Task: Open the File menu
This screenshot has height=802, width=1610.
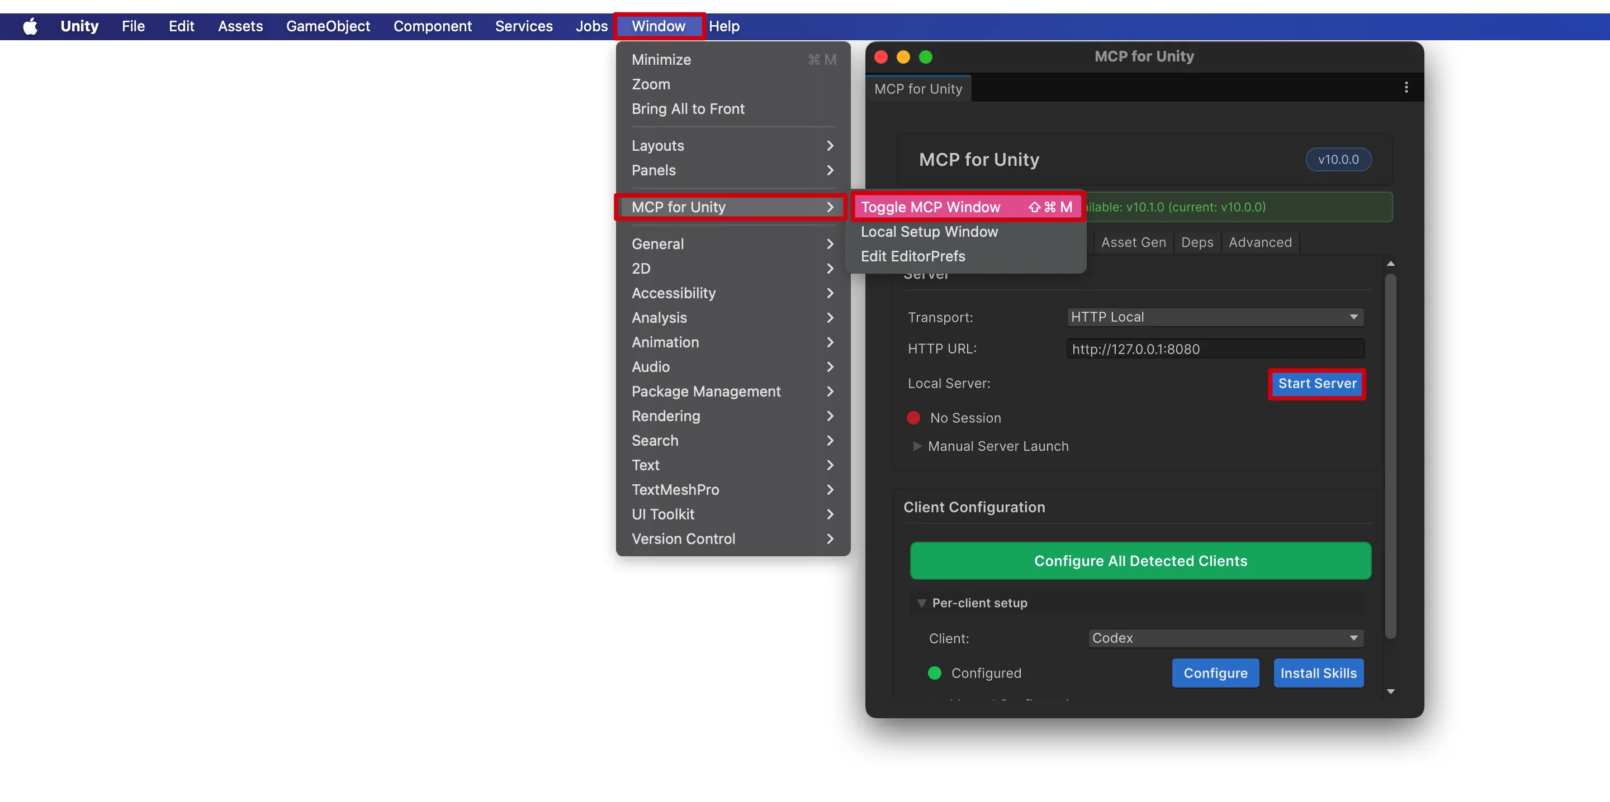Action: coord(133,26)
